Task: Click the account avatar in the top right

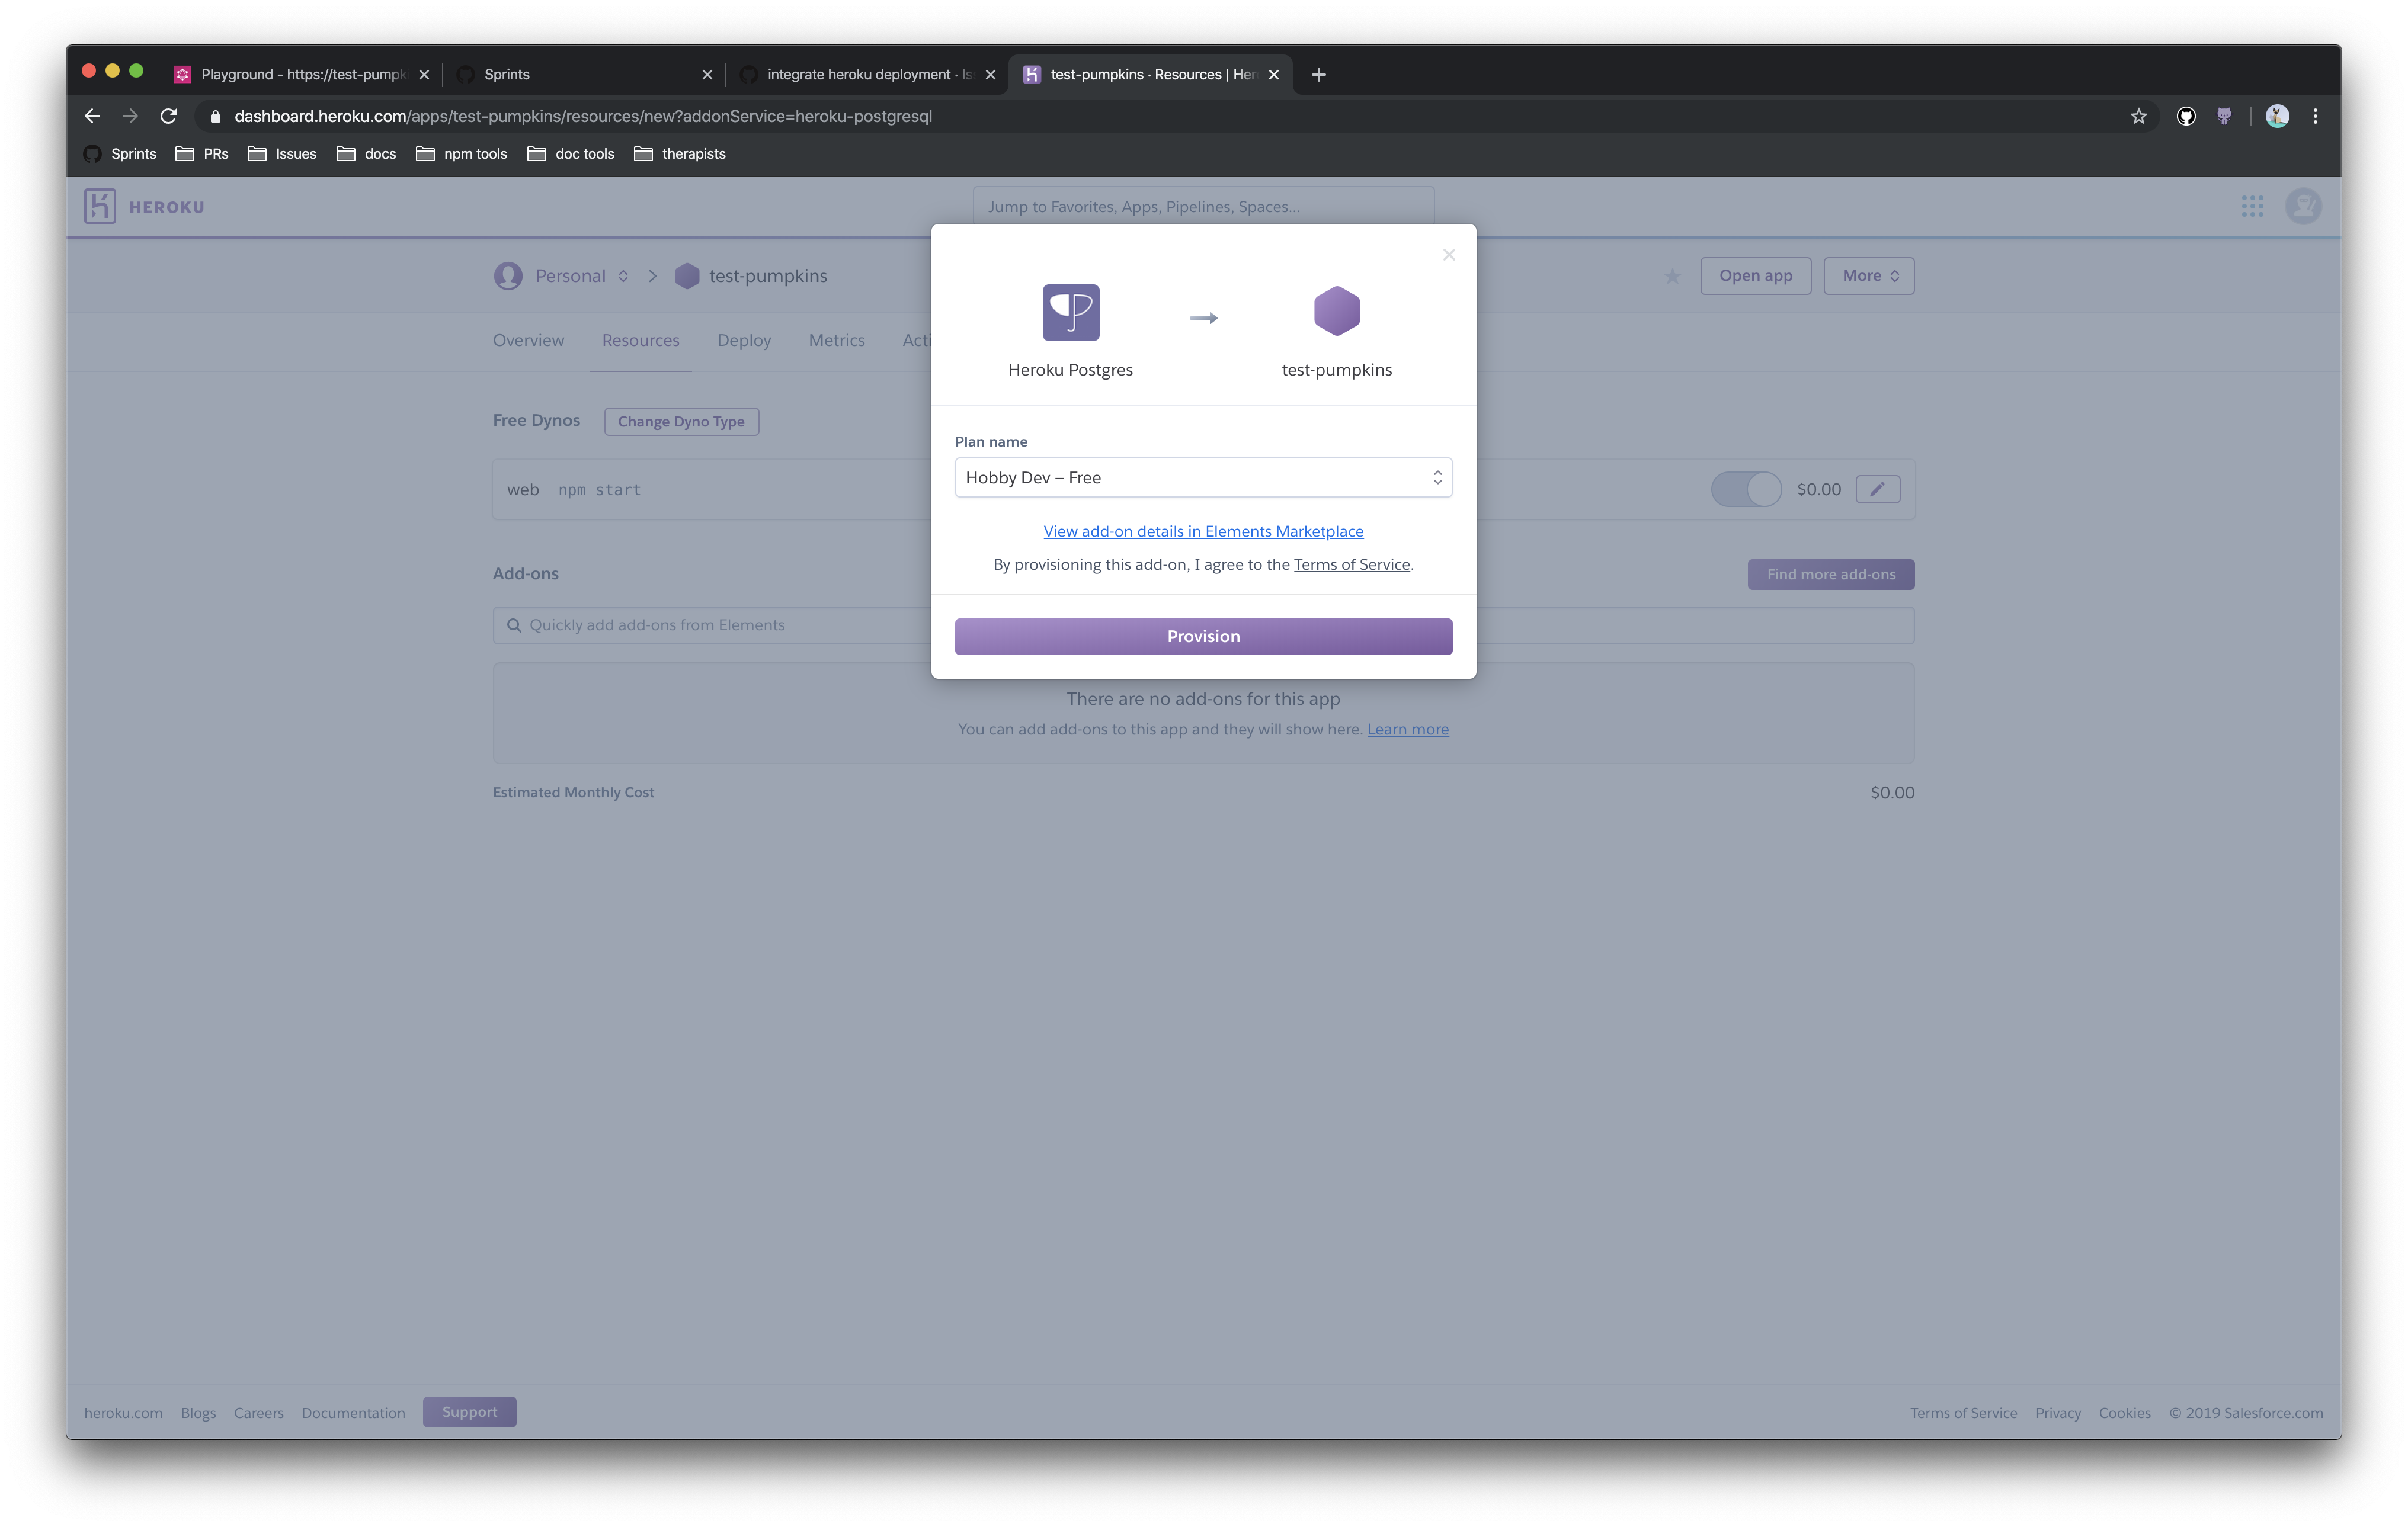Action: click(2303, 206)
